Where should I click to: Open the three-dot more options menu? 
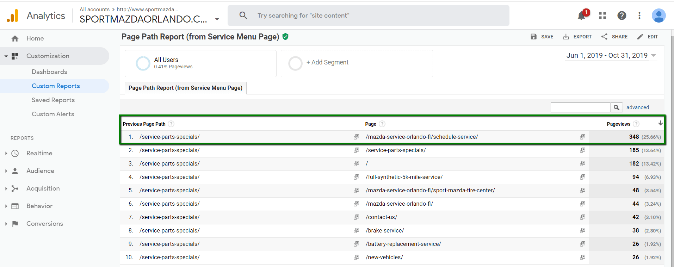639,15
